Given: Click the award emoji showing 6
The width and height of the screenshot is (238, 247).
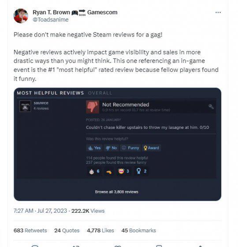Looking at the screenshot, I should [94, 171].
